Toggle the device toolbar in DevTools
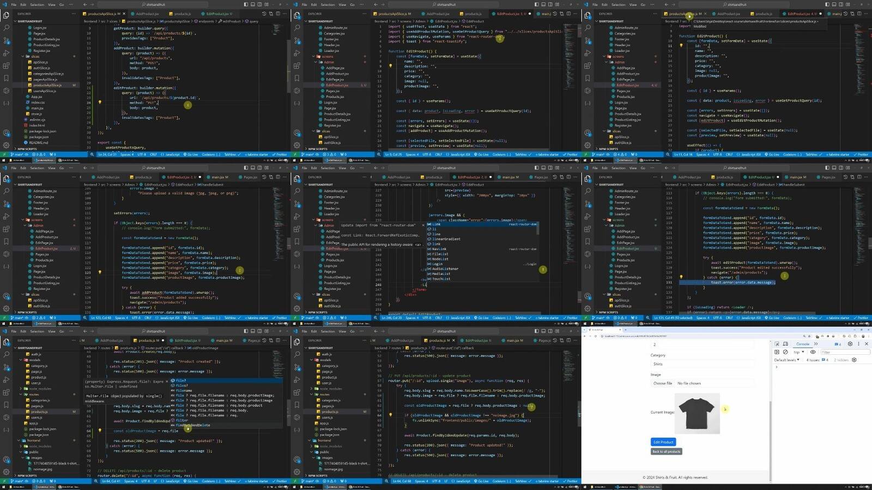The image size is (872, 490). (x=785, y=344)
